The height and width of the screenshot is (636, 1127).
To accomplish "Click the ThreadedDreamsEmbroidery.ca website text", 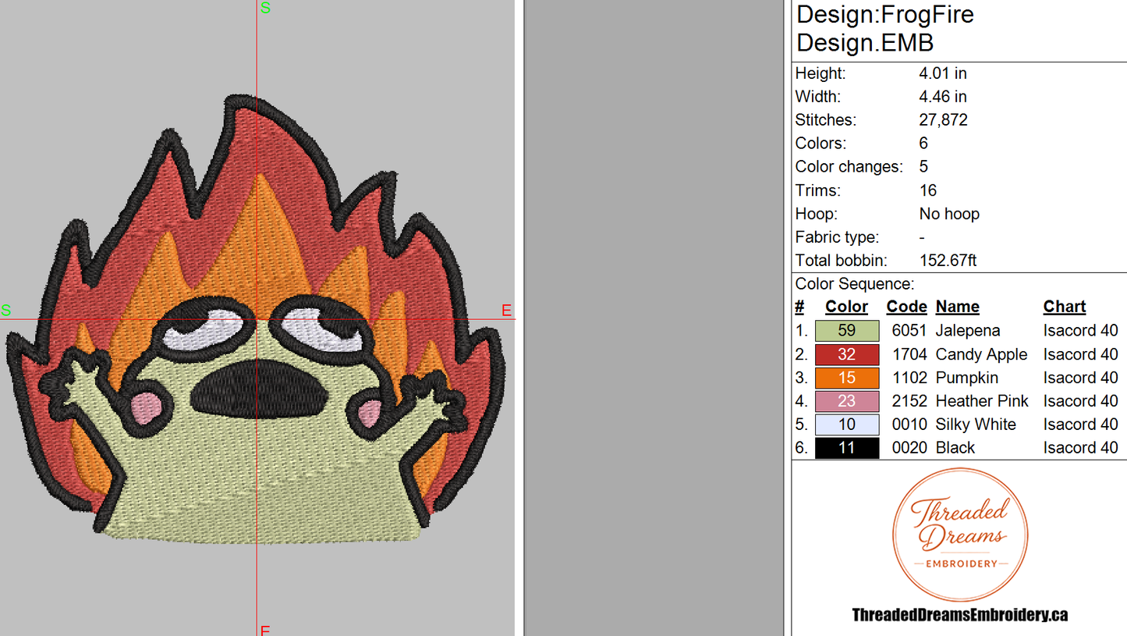I will point(959,615).
